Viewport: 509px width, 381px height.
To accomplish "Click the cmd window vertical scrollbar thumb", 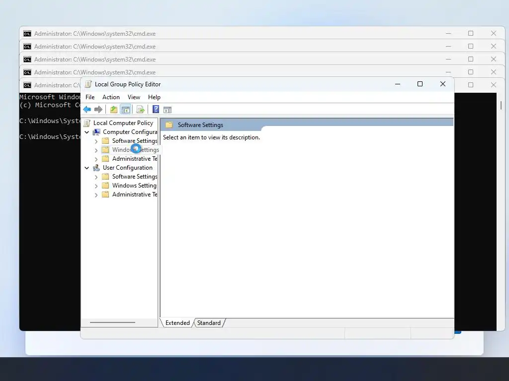I will [501, 105].
